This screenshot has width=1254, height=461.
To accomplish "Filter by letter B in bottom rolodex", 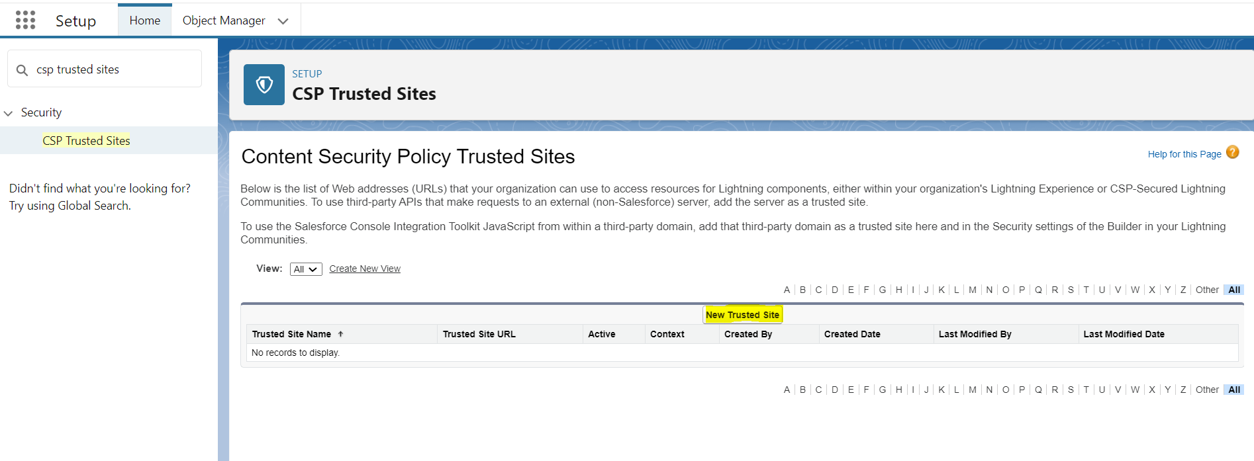I will pos(802,390).
